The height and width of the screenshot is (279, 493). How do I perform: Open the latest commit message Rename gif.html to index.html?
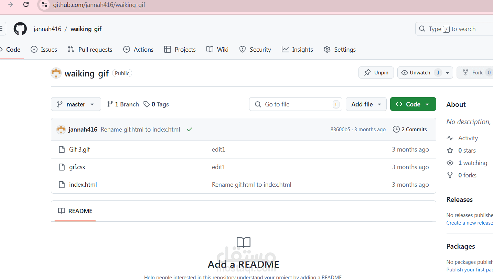tap(140, 130)
